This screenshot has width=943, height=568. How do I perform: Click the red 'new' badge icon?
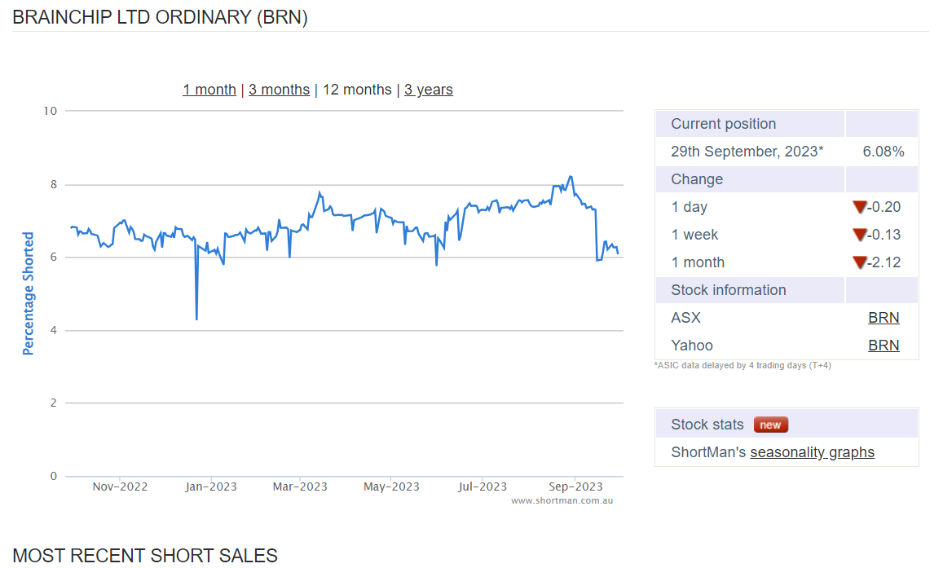pos(770,425)
